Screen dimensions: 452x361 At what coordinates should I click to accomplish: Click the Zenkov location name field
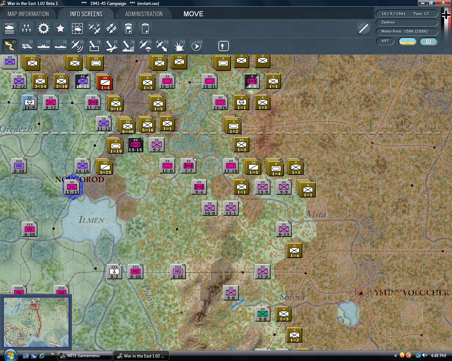click(x=407, y=22)
